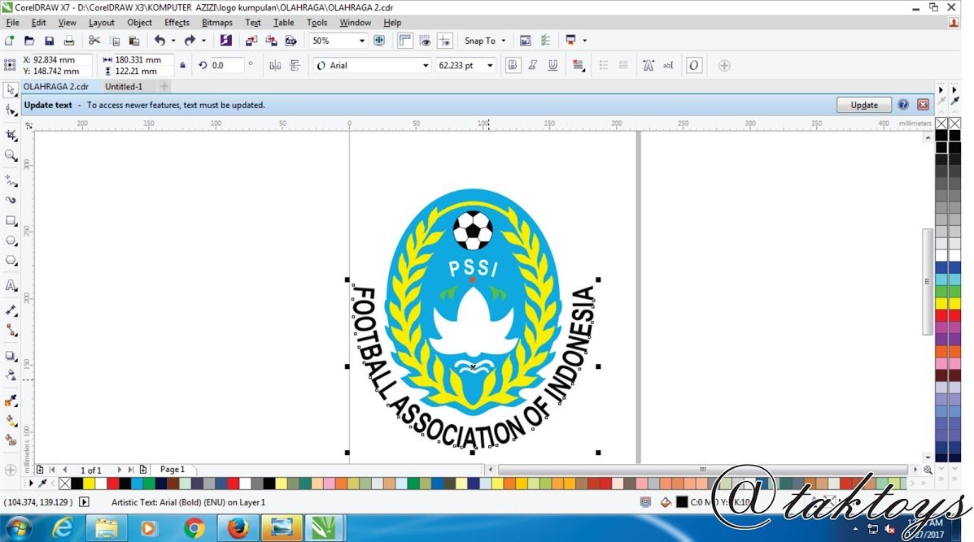Image resolution: width=974 pixels, height=542 pixels.
Task: Expand the Welcome Screen launcher arrow
Action: tap(584, 41)
